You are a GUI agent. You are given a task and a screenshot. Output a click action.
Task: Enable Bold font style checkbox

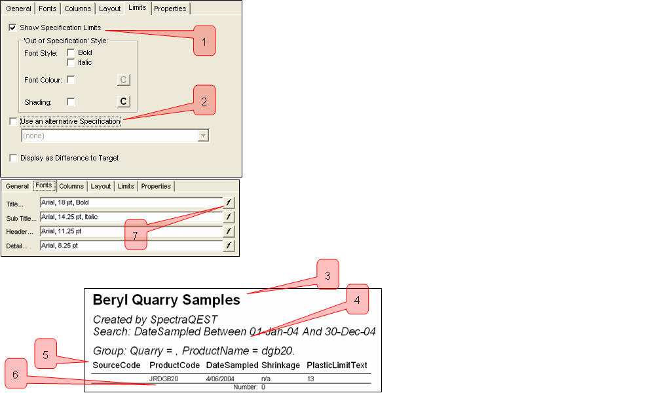pos(71,52)
